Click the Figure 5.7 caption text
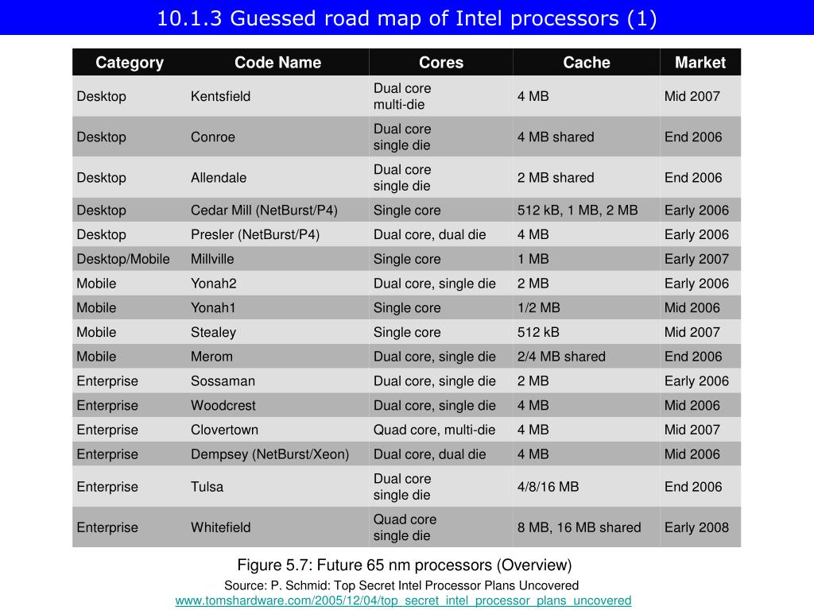The height and width of the screenshot is (610, 814). click(404, 565)
